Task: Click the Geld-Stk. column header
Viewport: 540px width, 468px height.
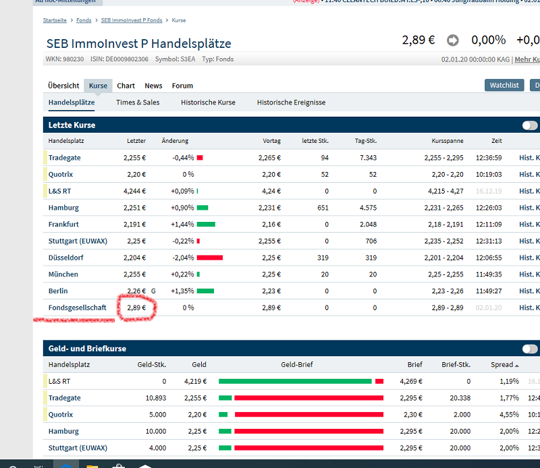Action: tap(151, 365)
